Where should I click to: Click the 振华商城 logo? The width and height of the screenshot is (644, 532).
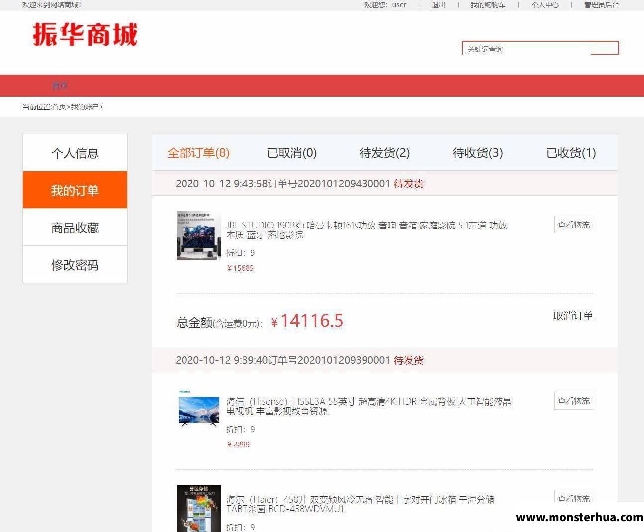[85, 34]
